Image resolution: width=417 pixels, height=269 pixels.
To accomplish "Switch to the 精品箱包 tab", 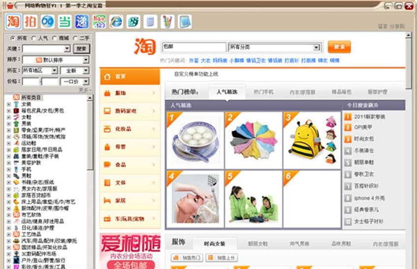I will pyautogui.click(x=341, y=92).
